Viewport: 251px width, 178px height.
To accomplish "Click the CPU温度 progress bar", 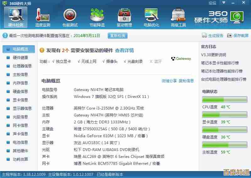I will (x=225, y=100).
